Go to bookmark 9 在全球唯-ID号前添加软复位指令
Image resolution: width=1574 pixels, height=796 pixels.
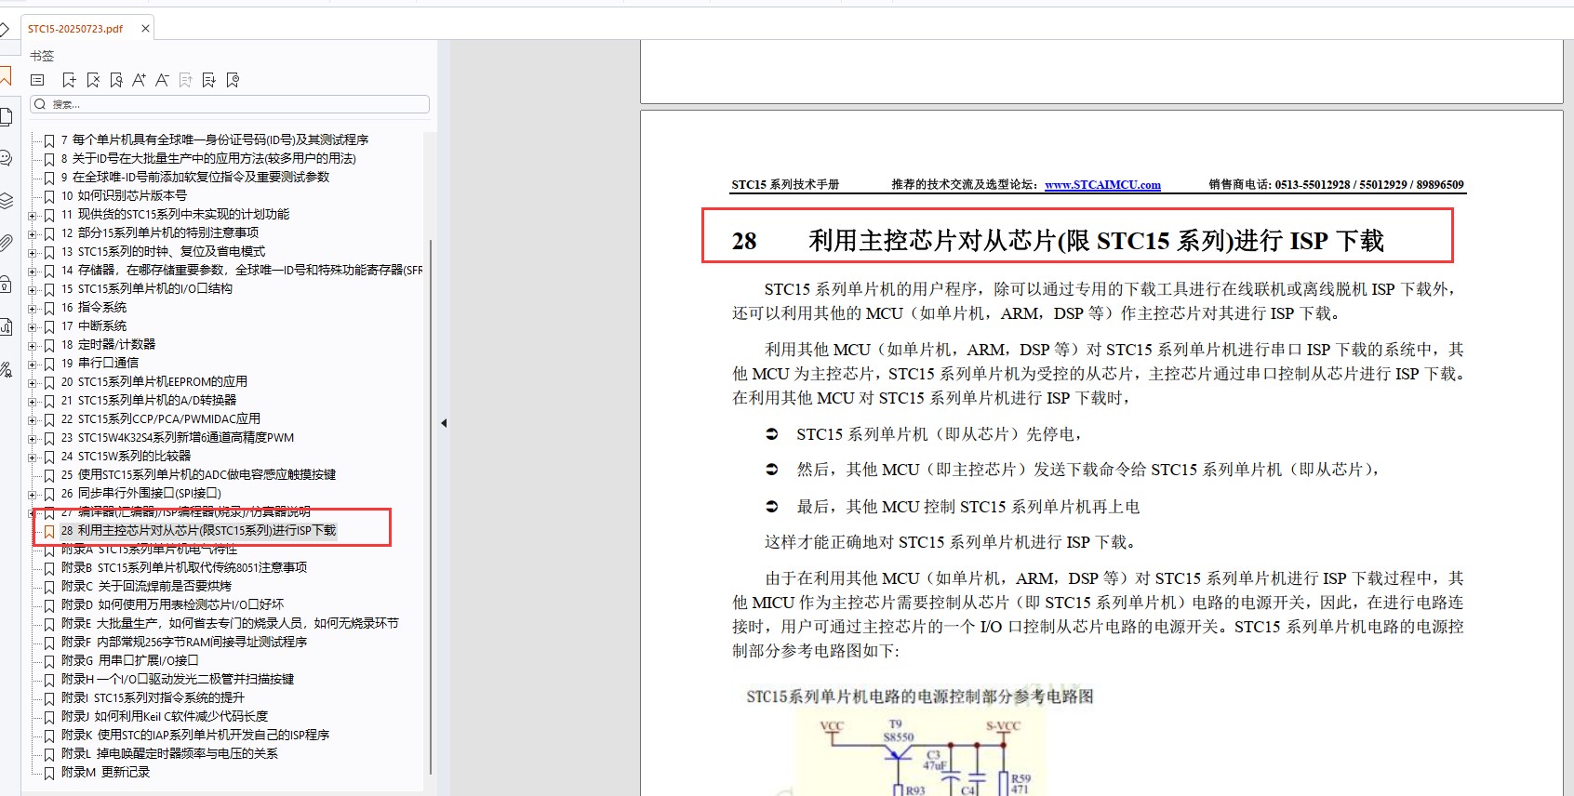point(195,177)
